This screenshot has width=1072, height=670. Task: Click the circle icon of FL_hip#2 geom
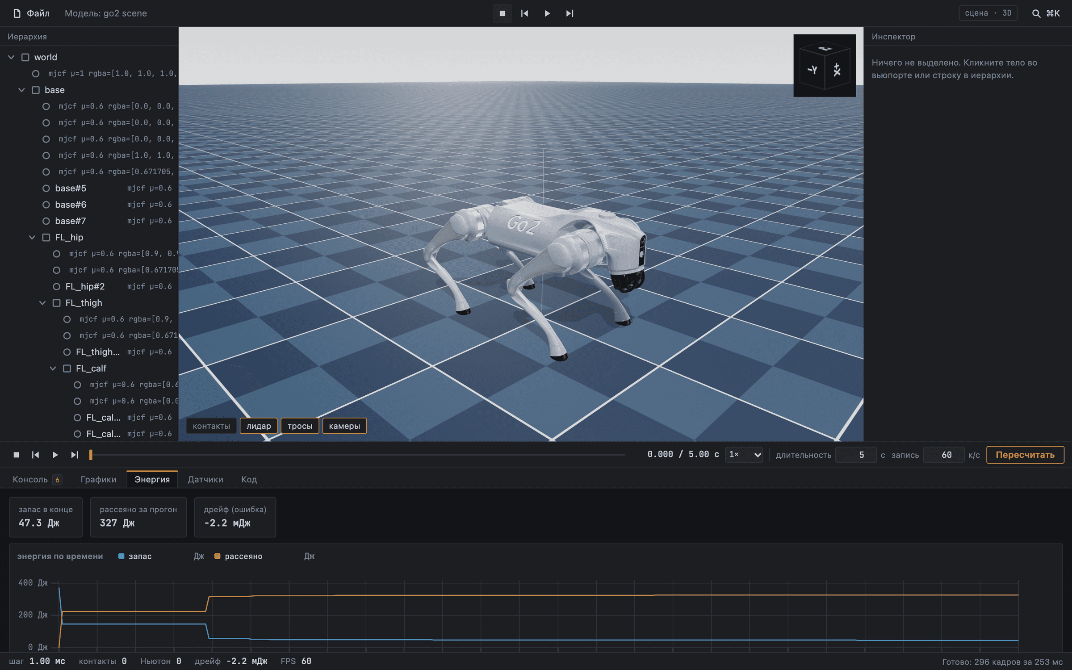coord(57,287)
